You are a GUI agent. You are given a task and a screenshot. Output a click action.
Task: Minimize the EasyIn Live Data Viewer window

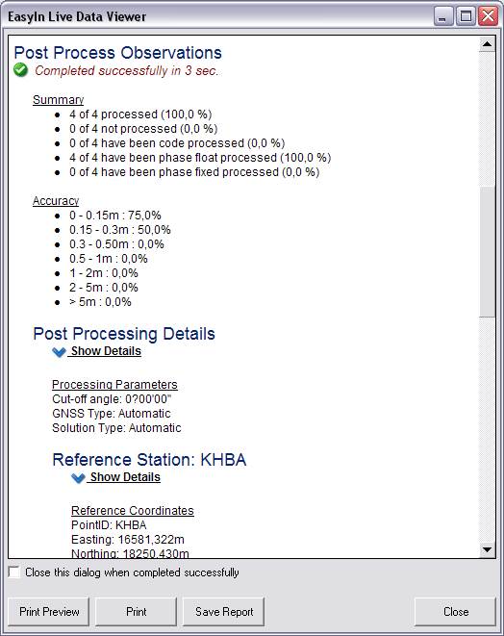pyautogui.click(x=442, y=16)
